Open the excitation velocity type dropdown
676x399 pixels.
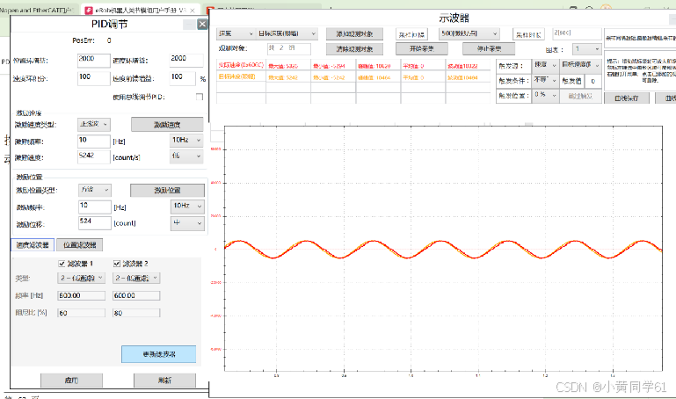click(94, 125)
